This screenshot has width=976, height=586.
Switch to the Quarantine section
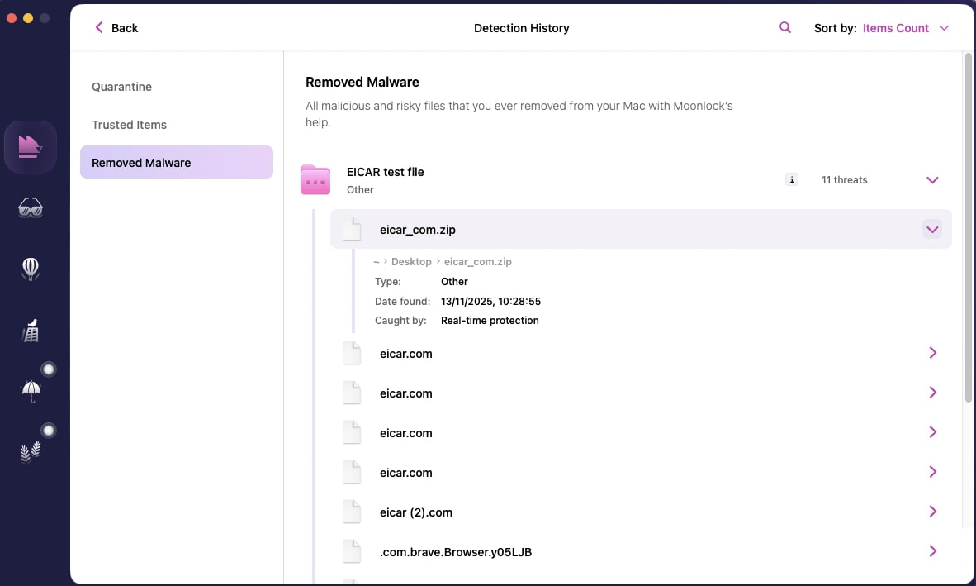point(121,86)
